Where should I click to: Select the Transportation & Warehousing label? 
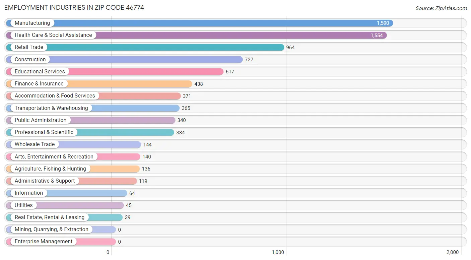coord(51,108)
